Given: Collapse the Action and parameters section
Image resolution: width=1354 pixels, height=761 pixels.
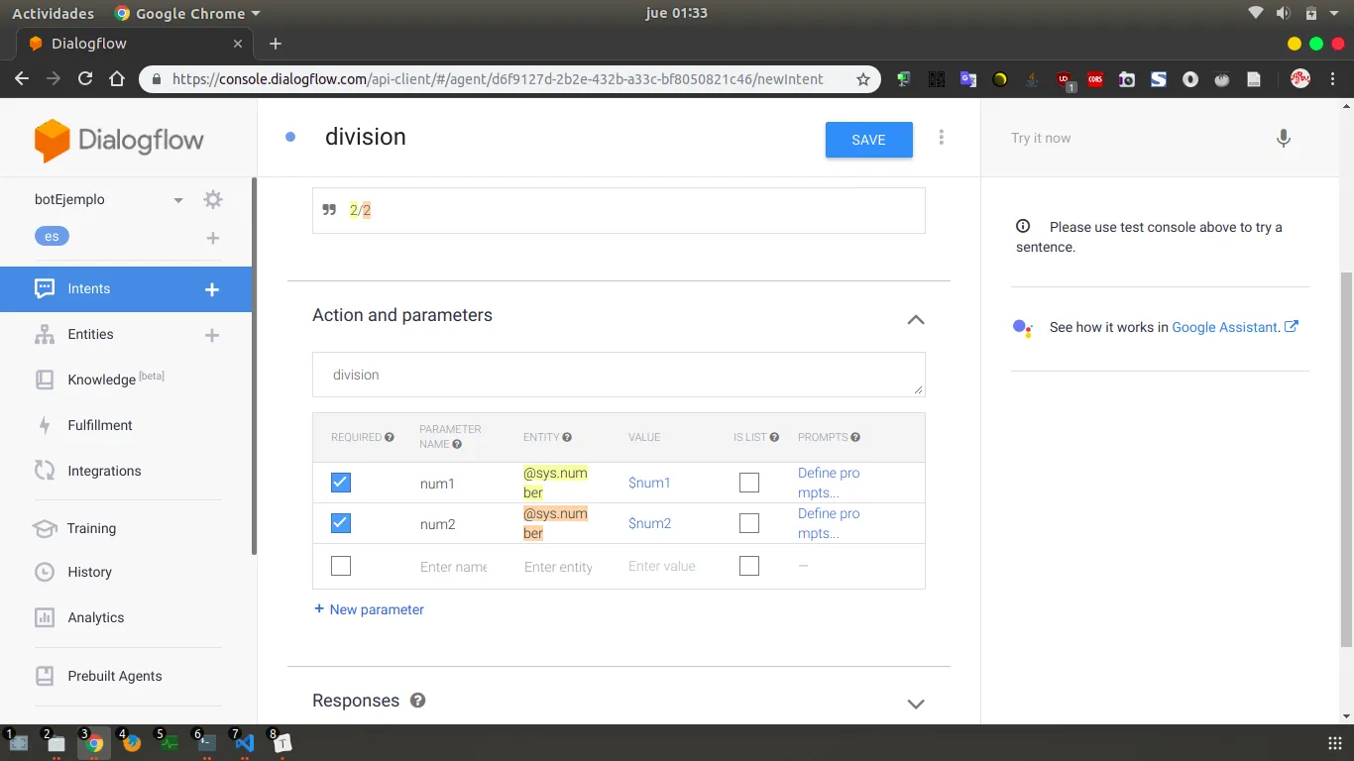Looking at the screenshot, I should tap(915, 319).
